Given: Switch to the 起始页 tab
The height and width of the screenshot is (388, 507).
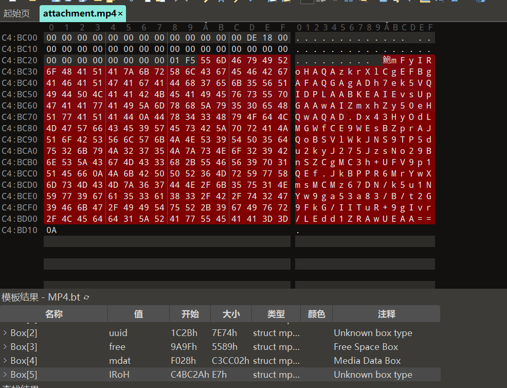Looking at the screenshot, I should (x=16, y=13).
